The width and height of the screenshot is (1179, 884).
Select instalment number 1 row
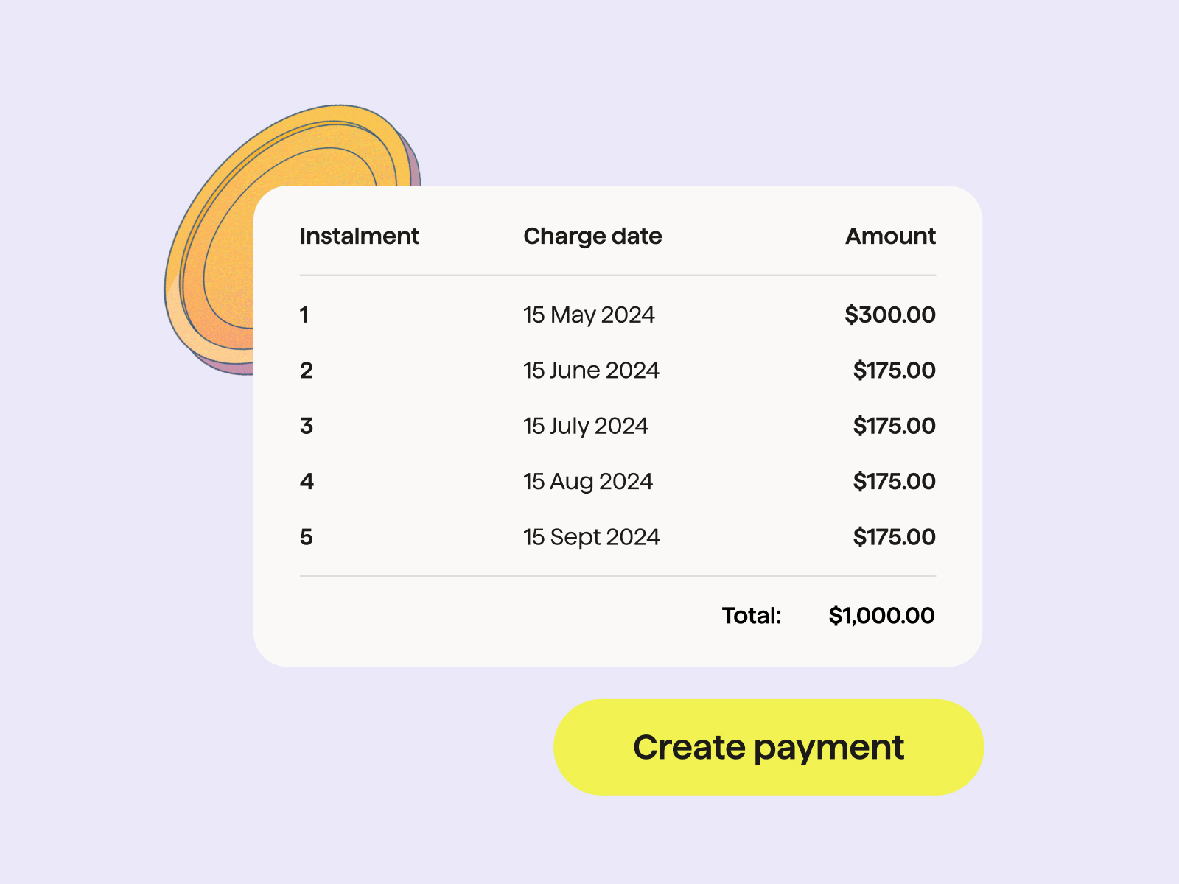618,315
